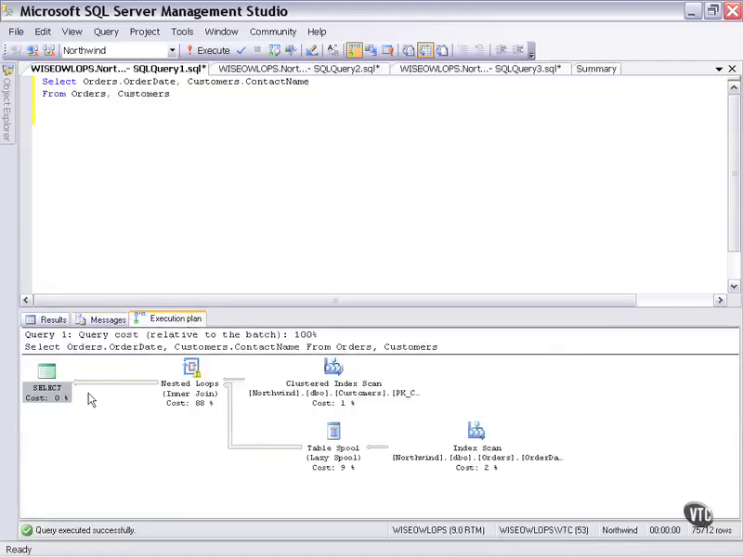Image resolution: width=743 pixels, height=557 pixels.
Task: Click the 'Query cost (relative to the batch)' line
Action: pos(171,335)
